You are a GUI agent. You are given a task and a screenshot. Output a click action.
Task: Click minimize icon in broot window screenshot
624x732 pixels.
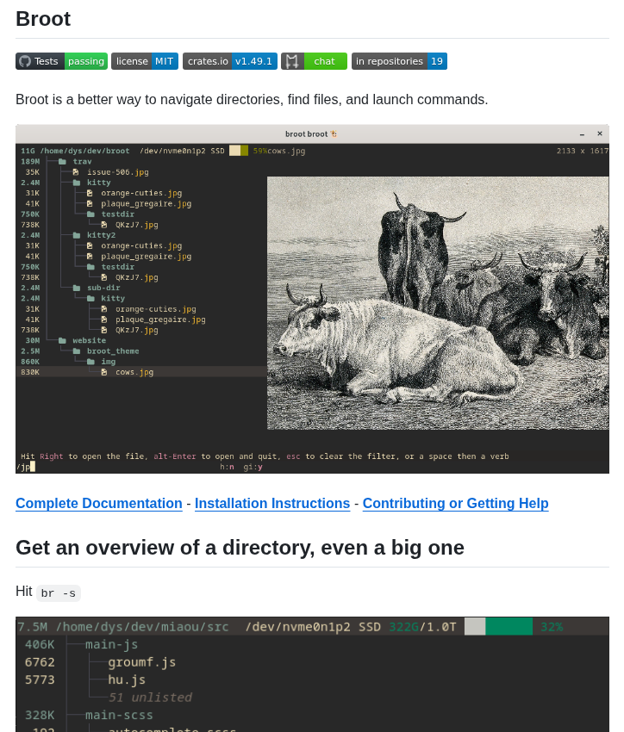582,134
